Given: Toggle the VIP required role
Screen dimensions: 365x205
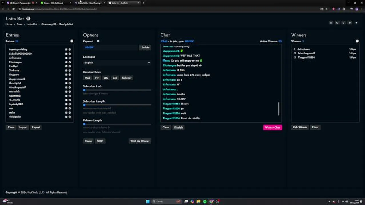Looking at the screenshot, I should coord(97,78).
